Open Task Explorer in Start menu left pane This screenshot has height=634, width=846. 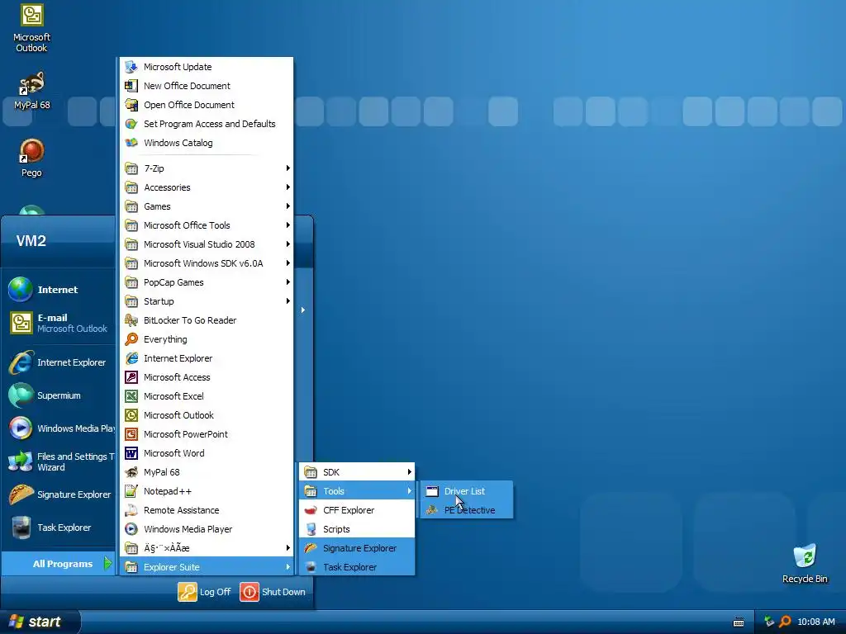(x=59, y=528)
